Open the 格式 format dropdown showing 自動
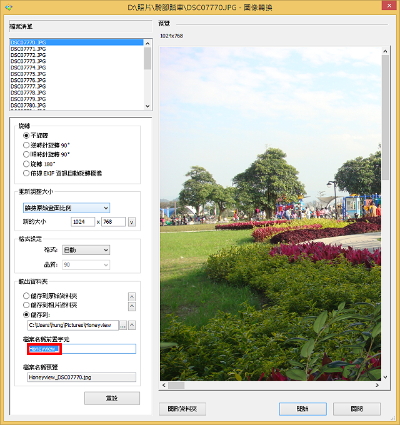The image size is (400, 425). pyautogui.click(x=86, y=250)
